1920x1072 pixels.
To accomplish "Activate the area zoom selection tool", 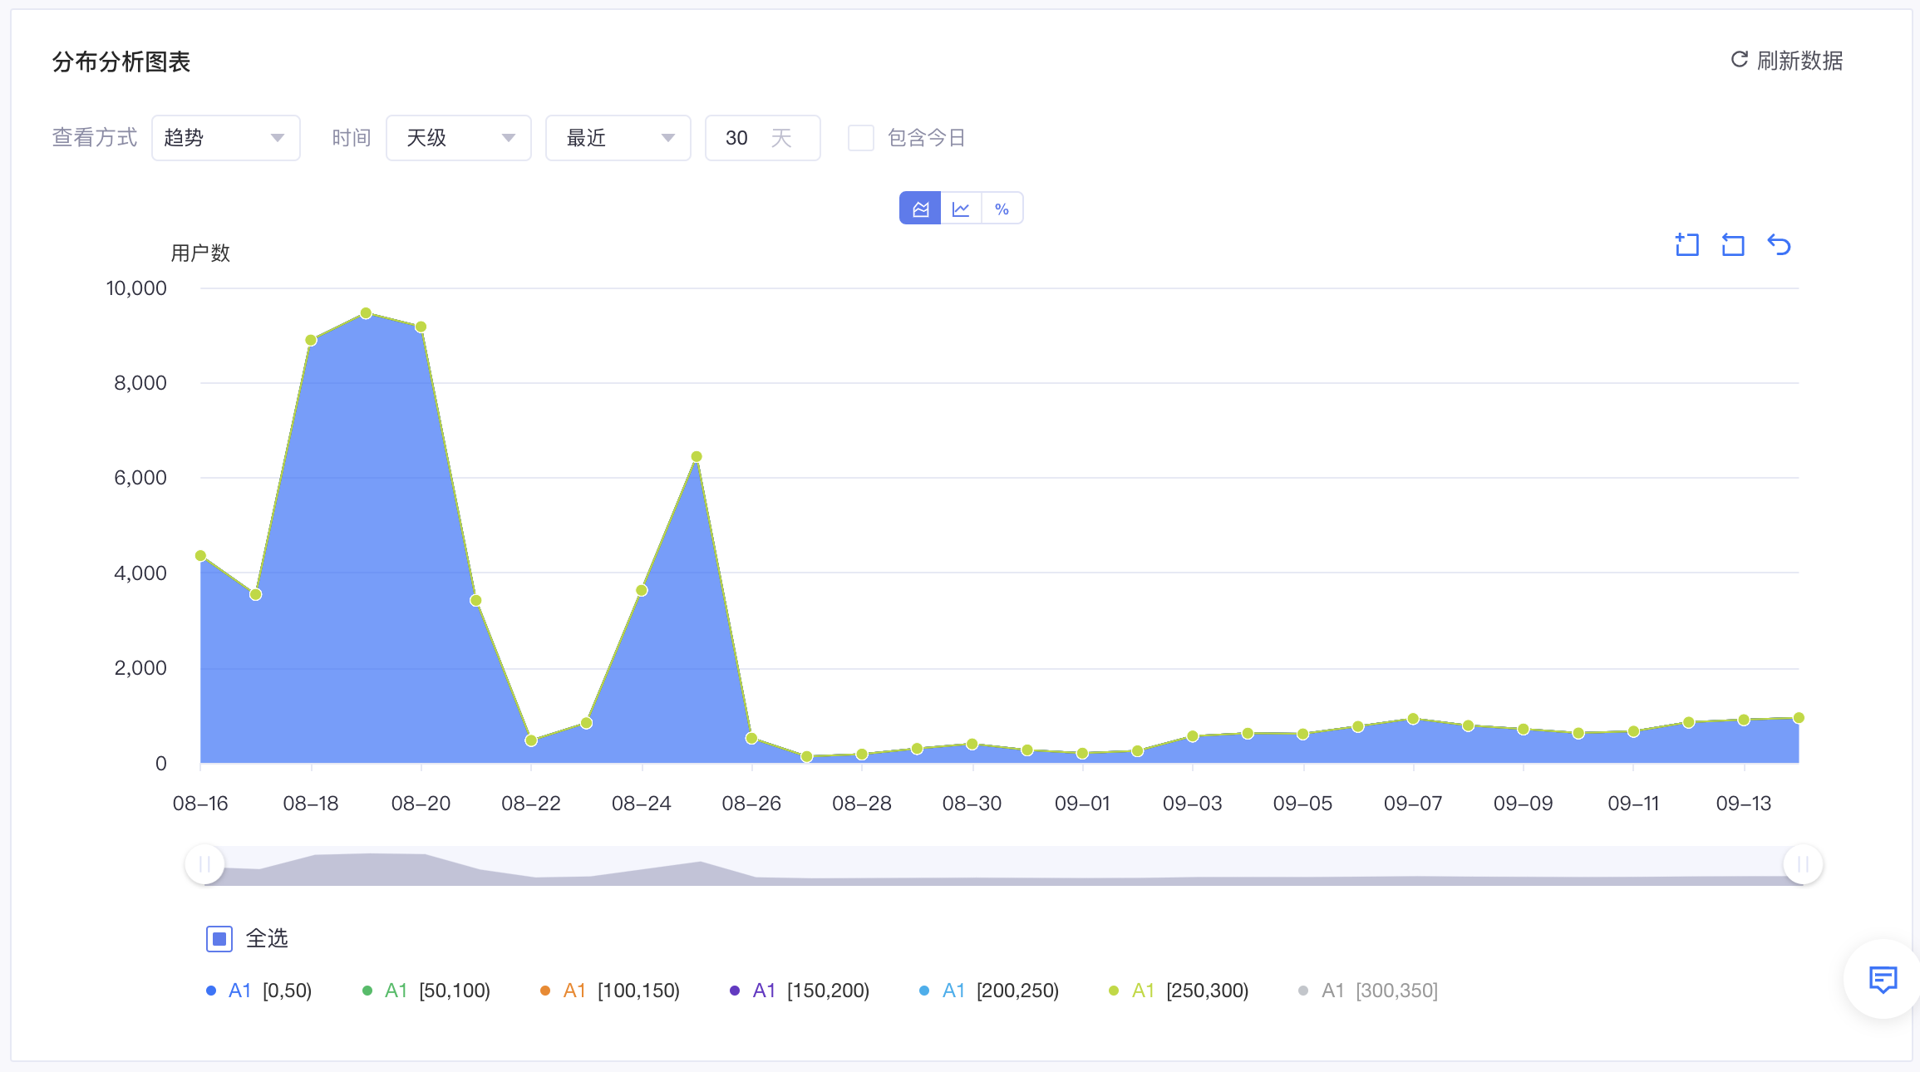I will 1687,245.
